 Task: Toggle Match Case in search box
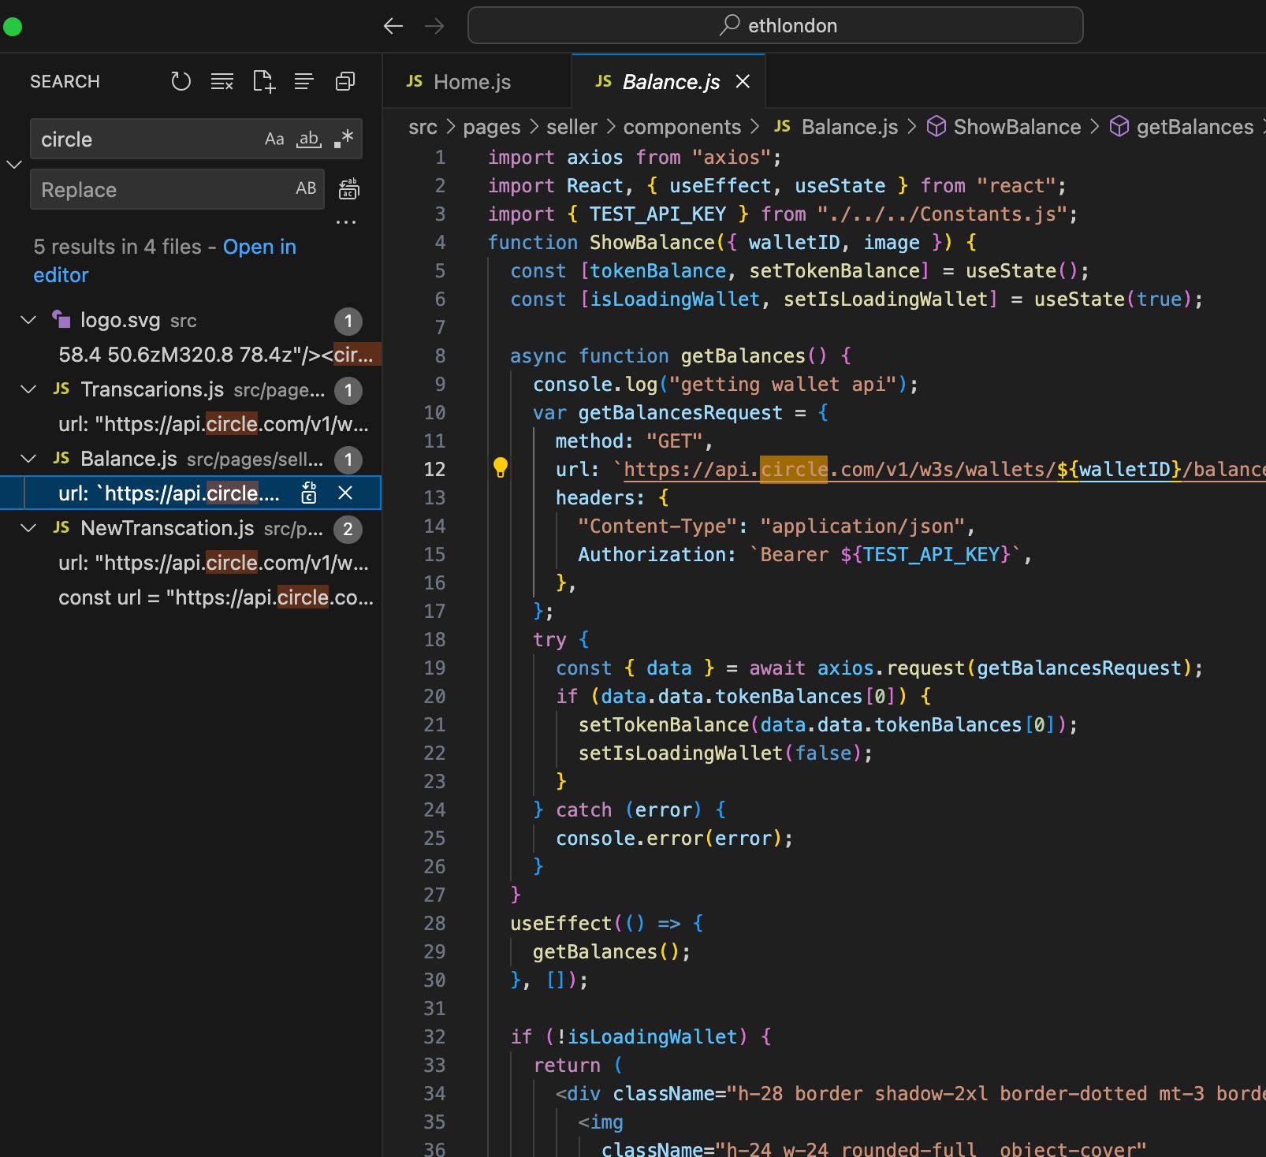(274, 140)
